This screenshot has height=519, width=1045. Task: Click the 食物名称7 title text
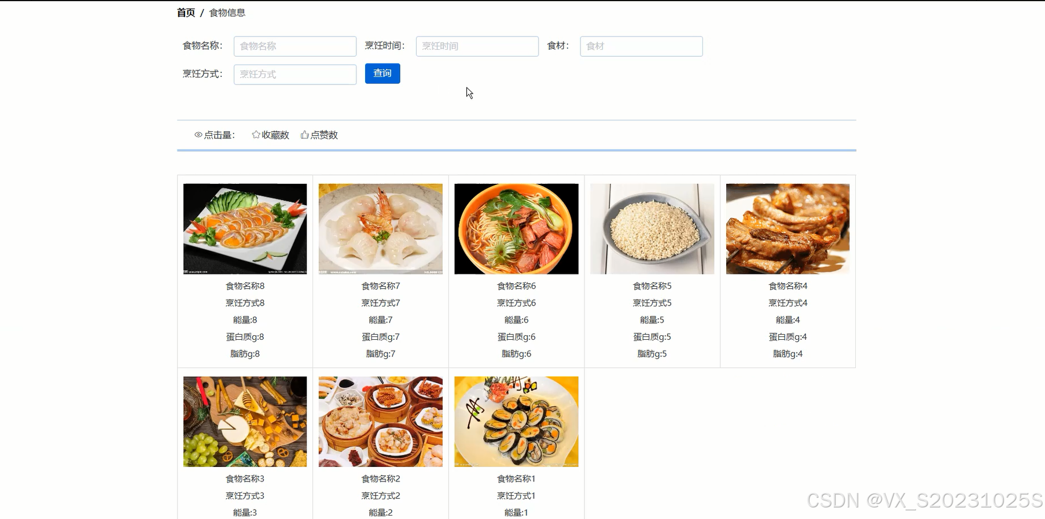381,286
